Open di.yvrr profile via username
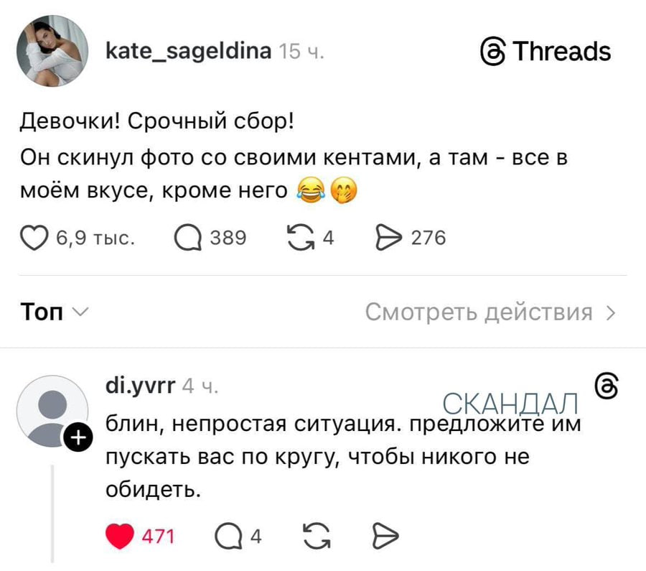646x571 pixels. point(141,386)
